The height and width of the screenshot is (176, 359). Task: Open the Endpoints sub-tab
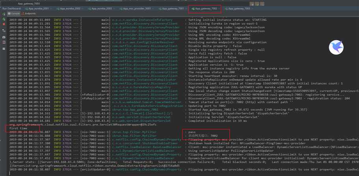[29, 14]
